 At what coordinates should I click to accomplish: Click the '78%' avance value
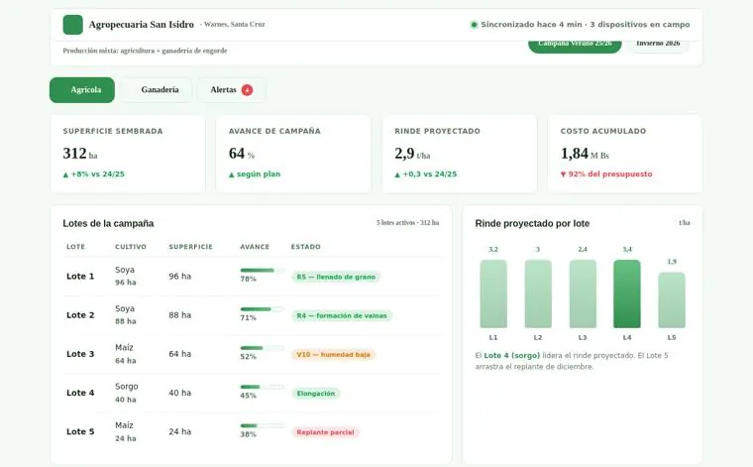tap(249, 280)
